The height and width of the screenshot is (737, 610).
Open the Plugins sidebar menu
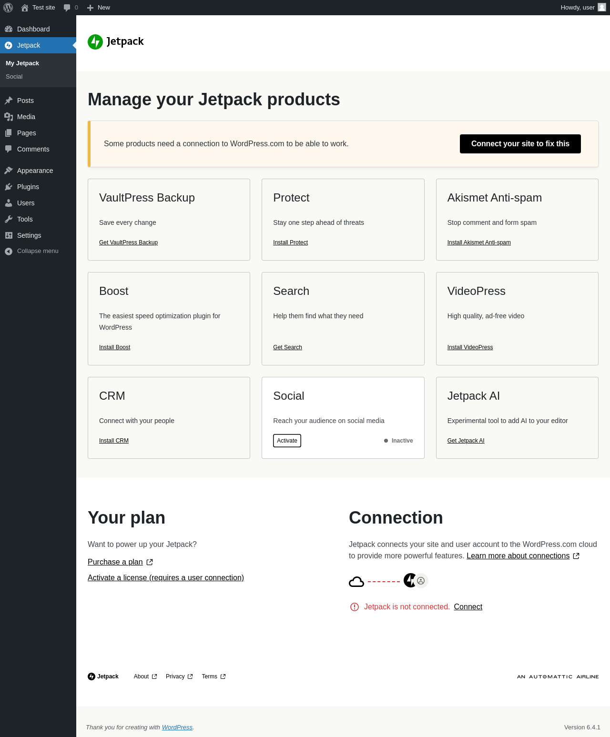click(28, 187)
